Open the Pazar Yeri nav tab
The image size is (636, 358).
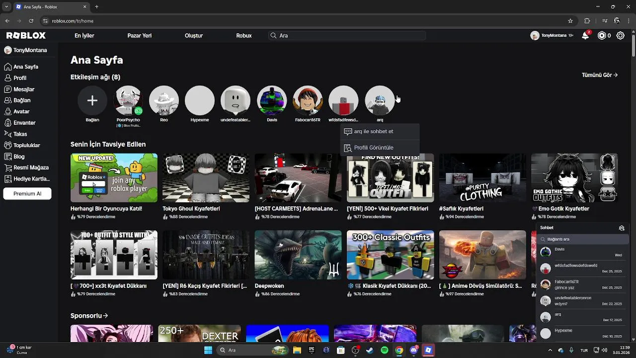pyautogui.click(x=140, y=36)
